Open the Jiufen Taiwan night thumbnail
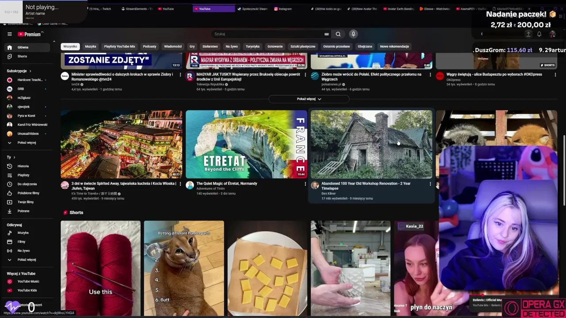 [x=121, y=144]
